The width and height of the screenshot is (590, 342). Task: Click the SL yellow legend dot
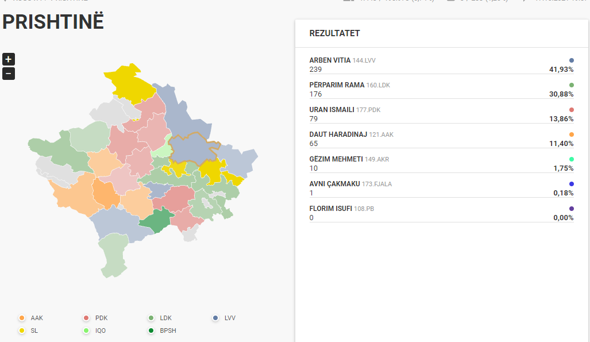click(x=22, y=331)
